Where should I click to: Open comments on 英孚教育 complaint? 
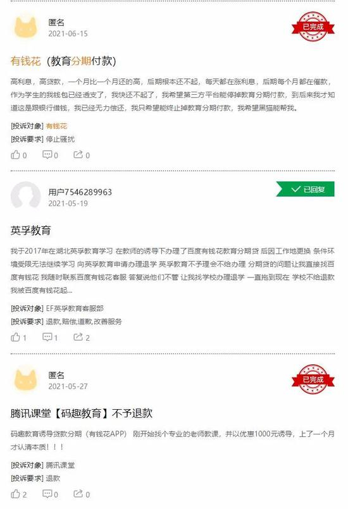[51, 338]
